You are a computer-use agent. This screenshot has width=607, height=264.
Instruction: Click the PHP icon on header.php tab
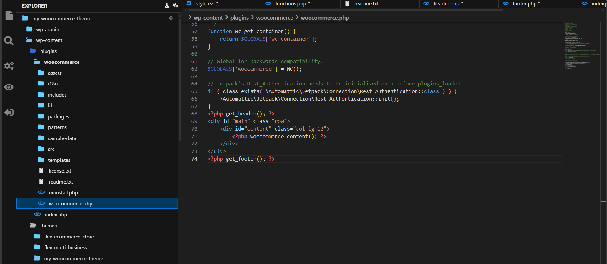pyautogui.click(x=427, y=3)
